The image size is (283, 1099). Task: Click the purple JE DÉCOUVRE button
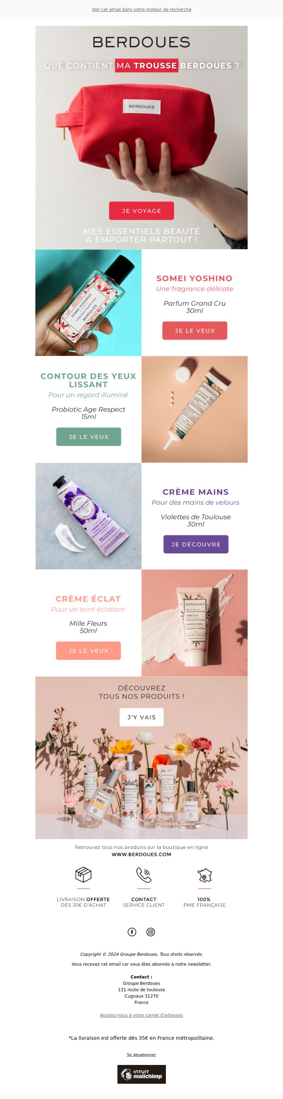click(196, 545)
